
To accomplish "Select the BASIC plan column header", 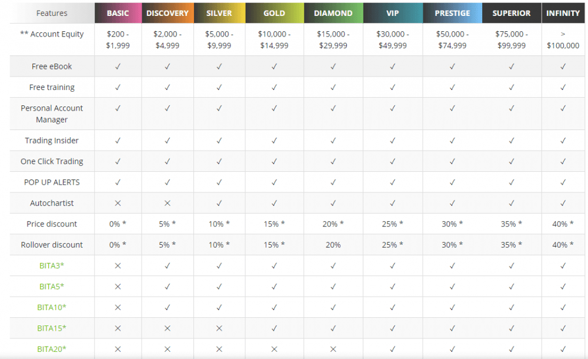I will point(118,13).
